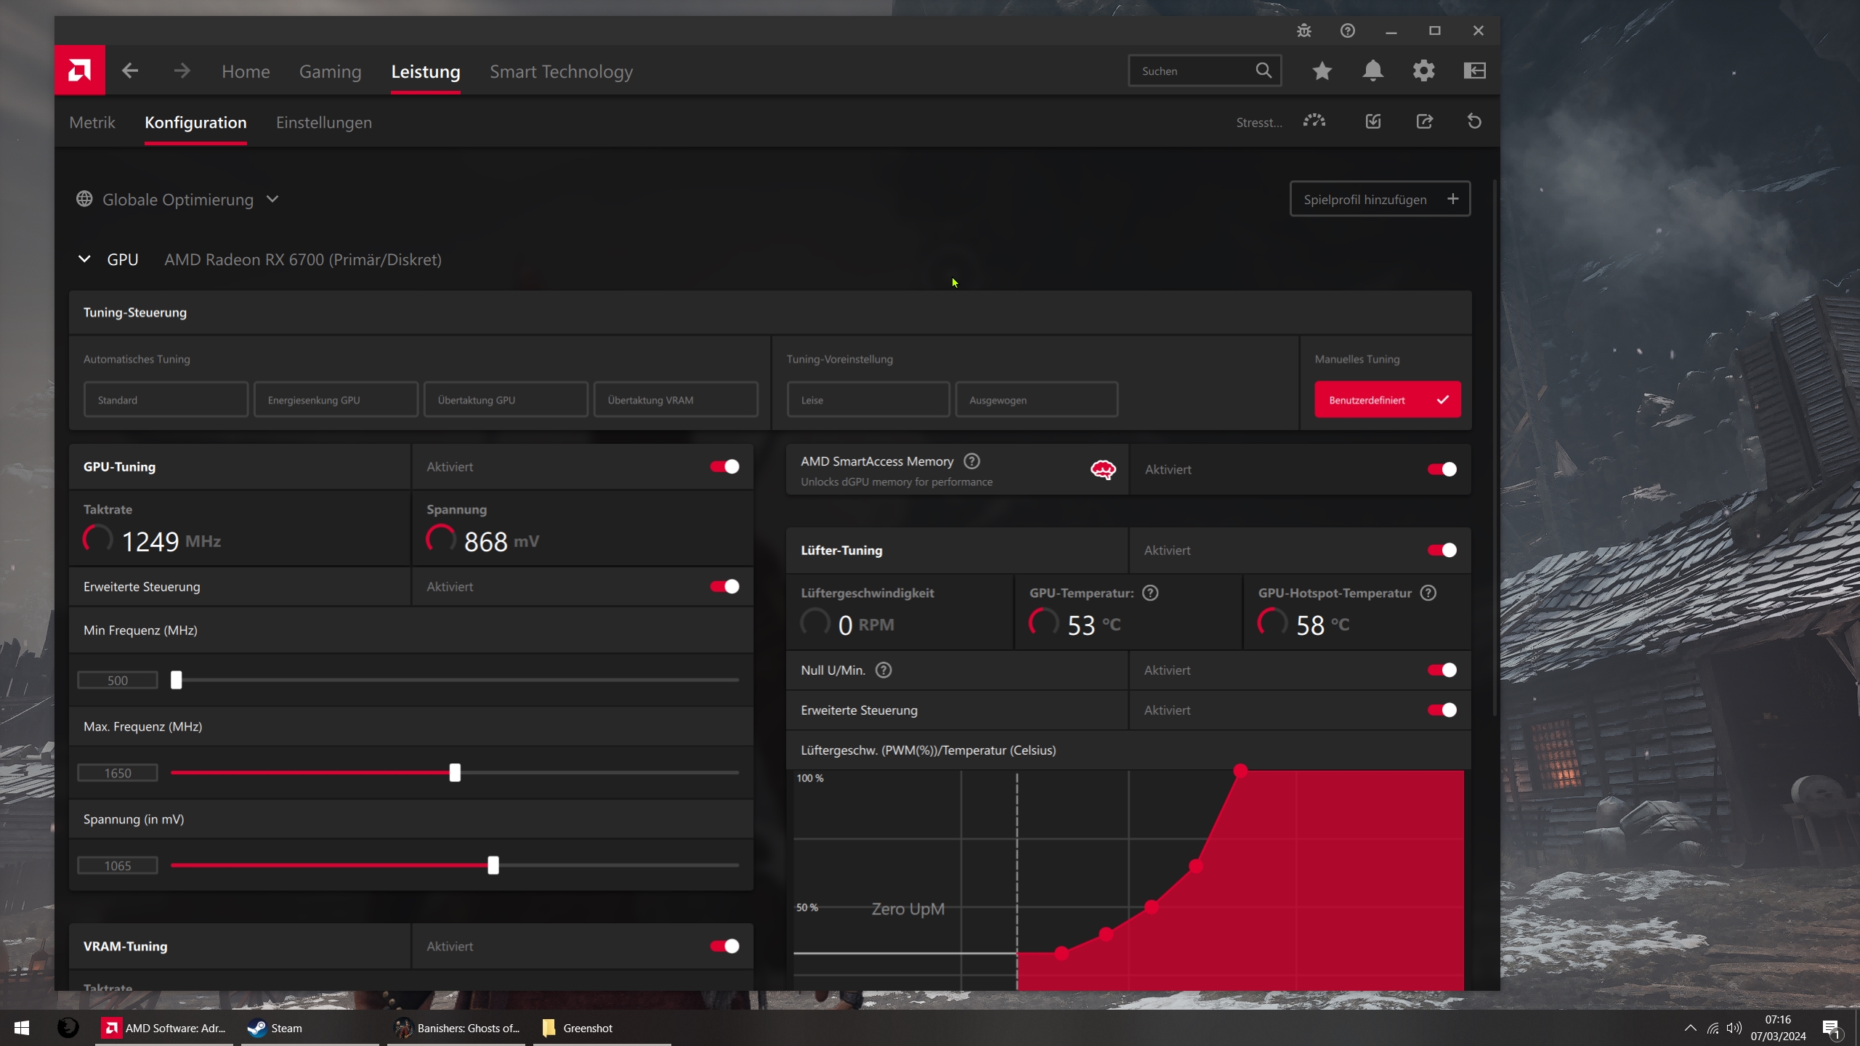The height and width of the screenshot is (1046, 1860).
Task: Click the Max. Frequenz slider handle
Action: (x=455, y=772)
